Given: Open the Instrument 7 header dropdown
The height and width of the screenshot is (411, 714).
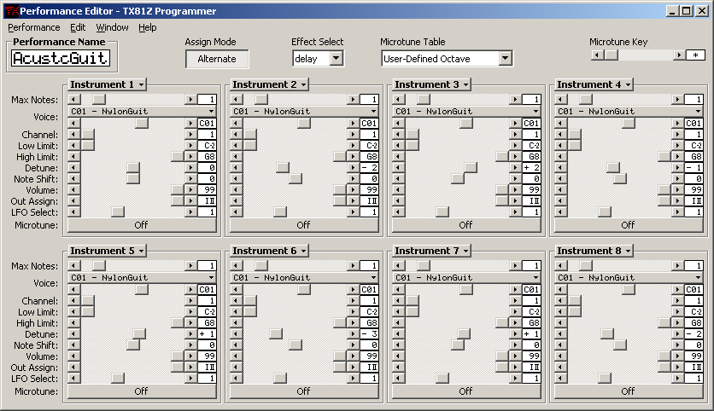Looking at the screenshot, I should [431, 251].
